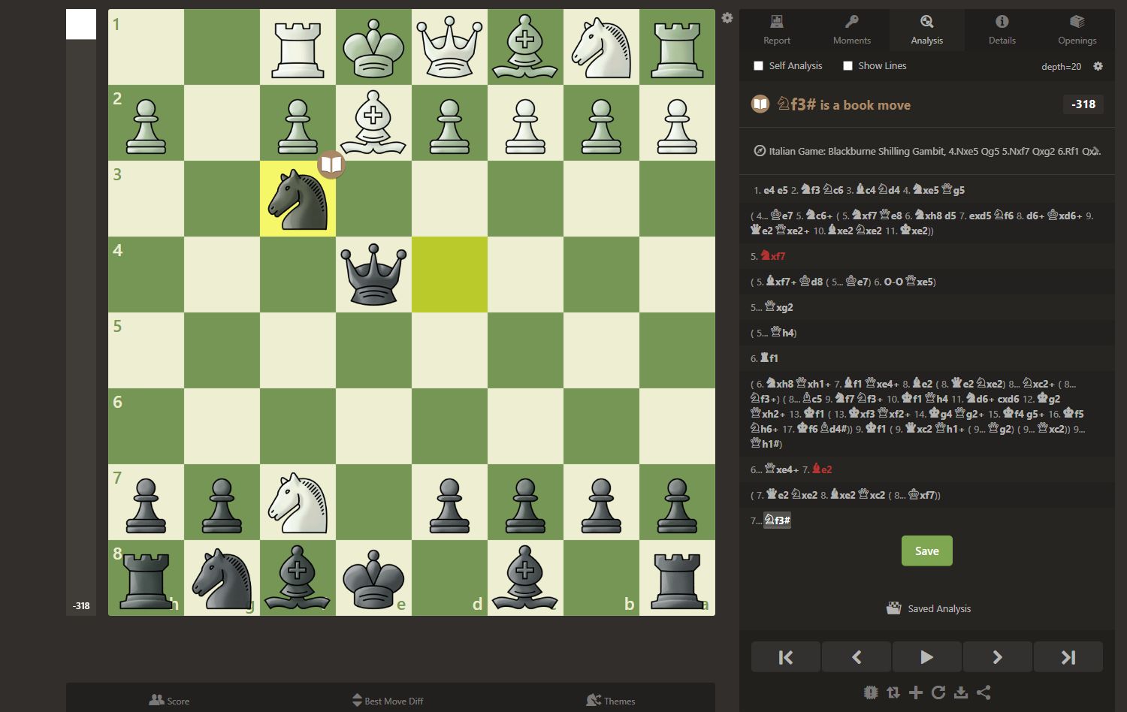This screenshot has height=712, width=1127.
Task: Flip the board orientation
Action: [x=893, y=692]
